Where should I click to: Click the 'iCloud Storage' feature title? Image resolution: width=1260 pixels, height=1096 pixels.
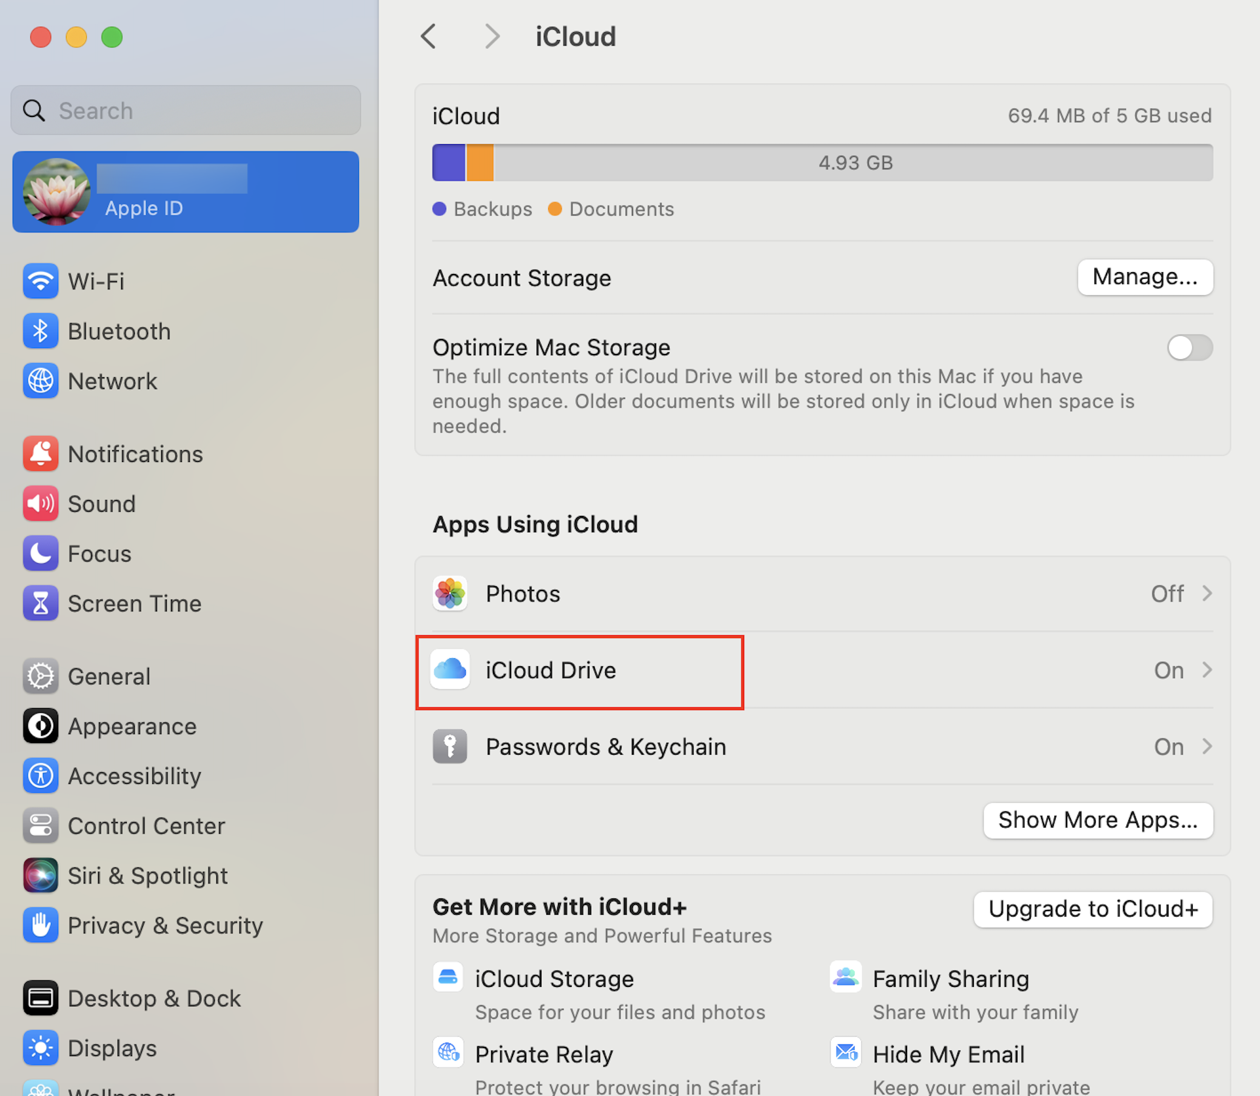(554, 978)
